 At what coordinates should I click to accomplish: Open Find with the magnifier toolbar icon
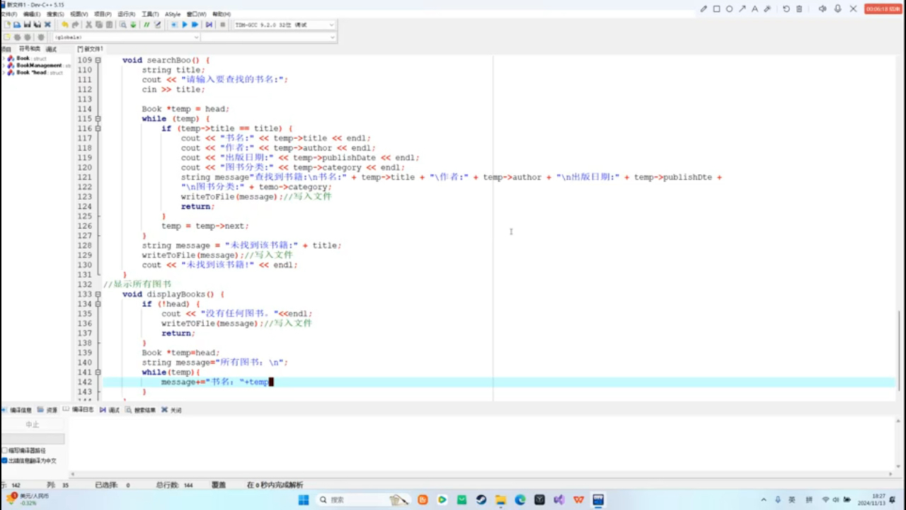pyautogui.click(x=122, y=25)
